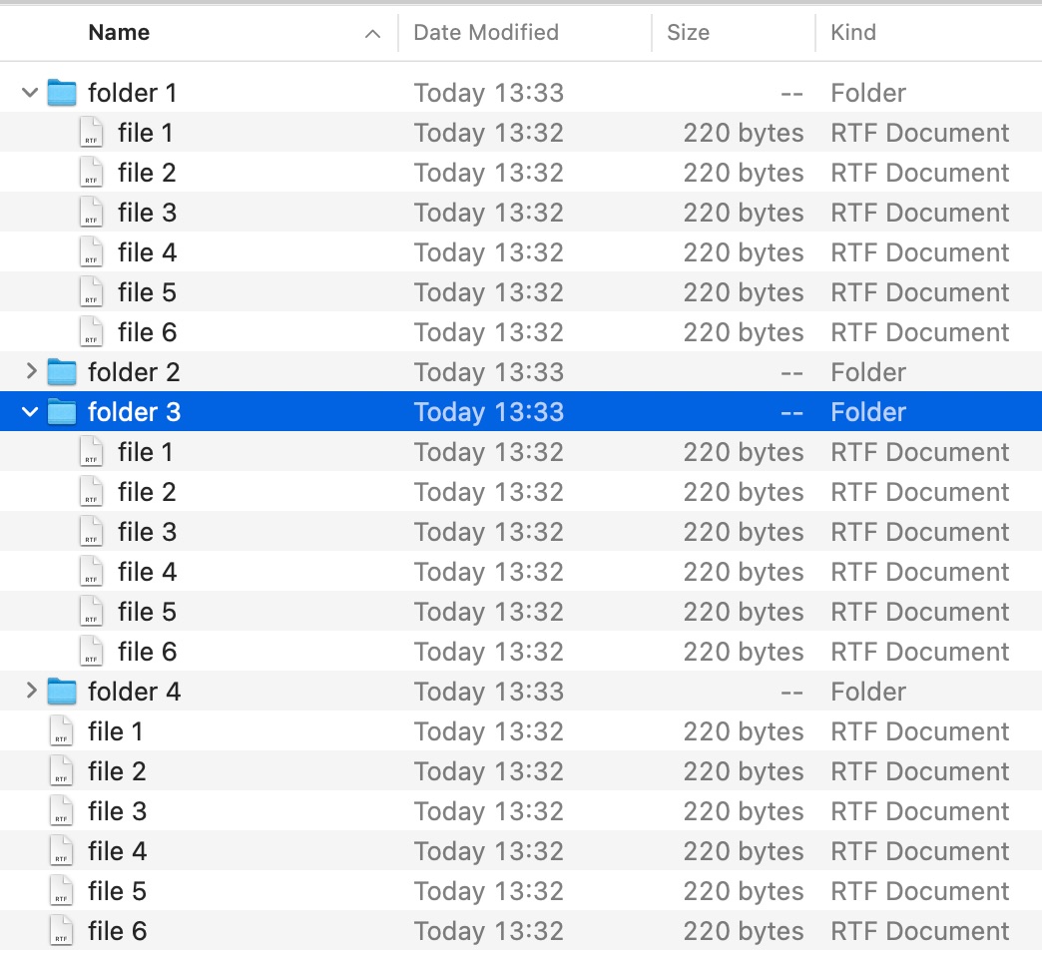
Task: Collapse folder 1 using its disclosure arrow
Action: tap(30, 93)
